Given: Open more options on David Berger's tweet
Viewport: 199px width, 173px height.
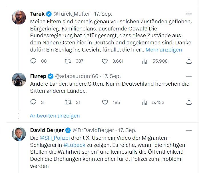Looking at the screenshot, I should click(189, 130).
